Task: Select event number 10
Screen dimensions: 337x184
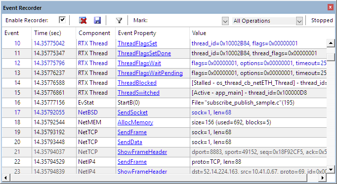Action: tap(17, 43)
